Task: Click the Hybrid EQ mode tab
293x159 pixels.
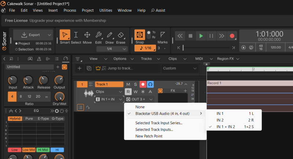Action: (15, 119)
